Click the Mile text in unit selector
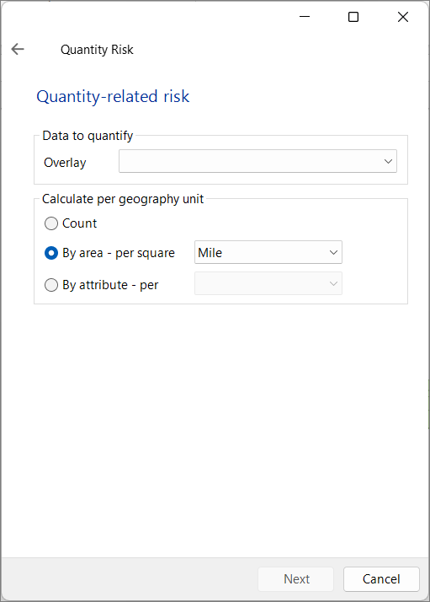 tap(210, 253)
